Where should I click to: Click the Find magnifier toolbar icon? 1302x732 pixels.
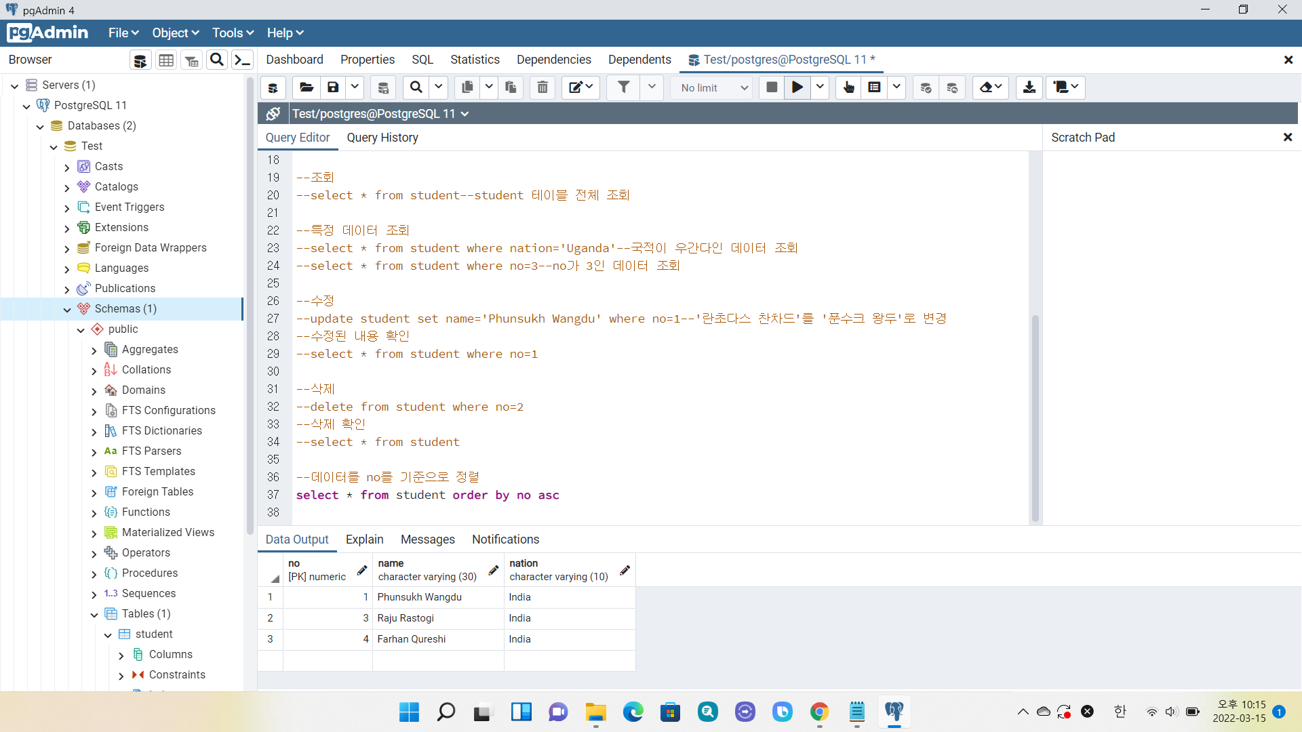(416, 87)
